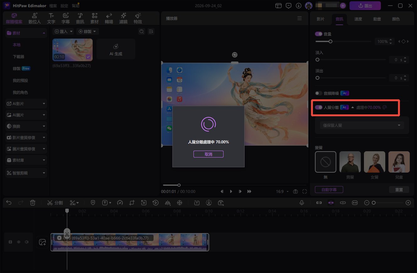Click the search icon in media panel

[x=142, y=31]
